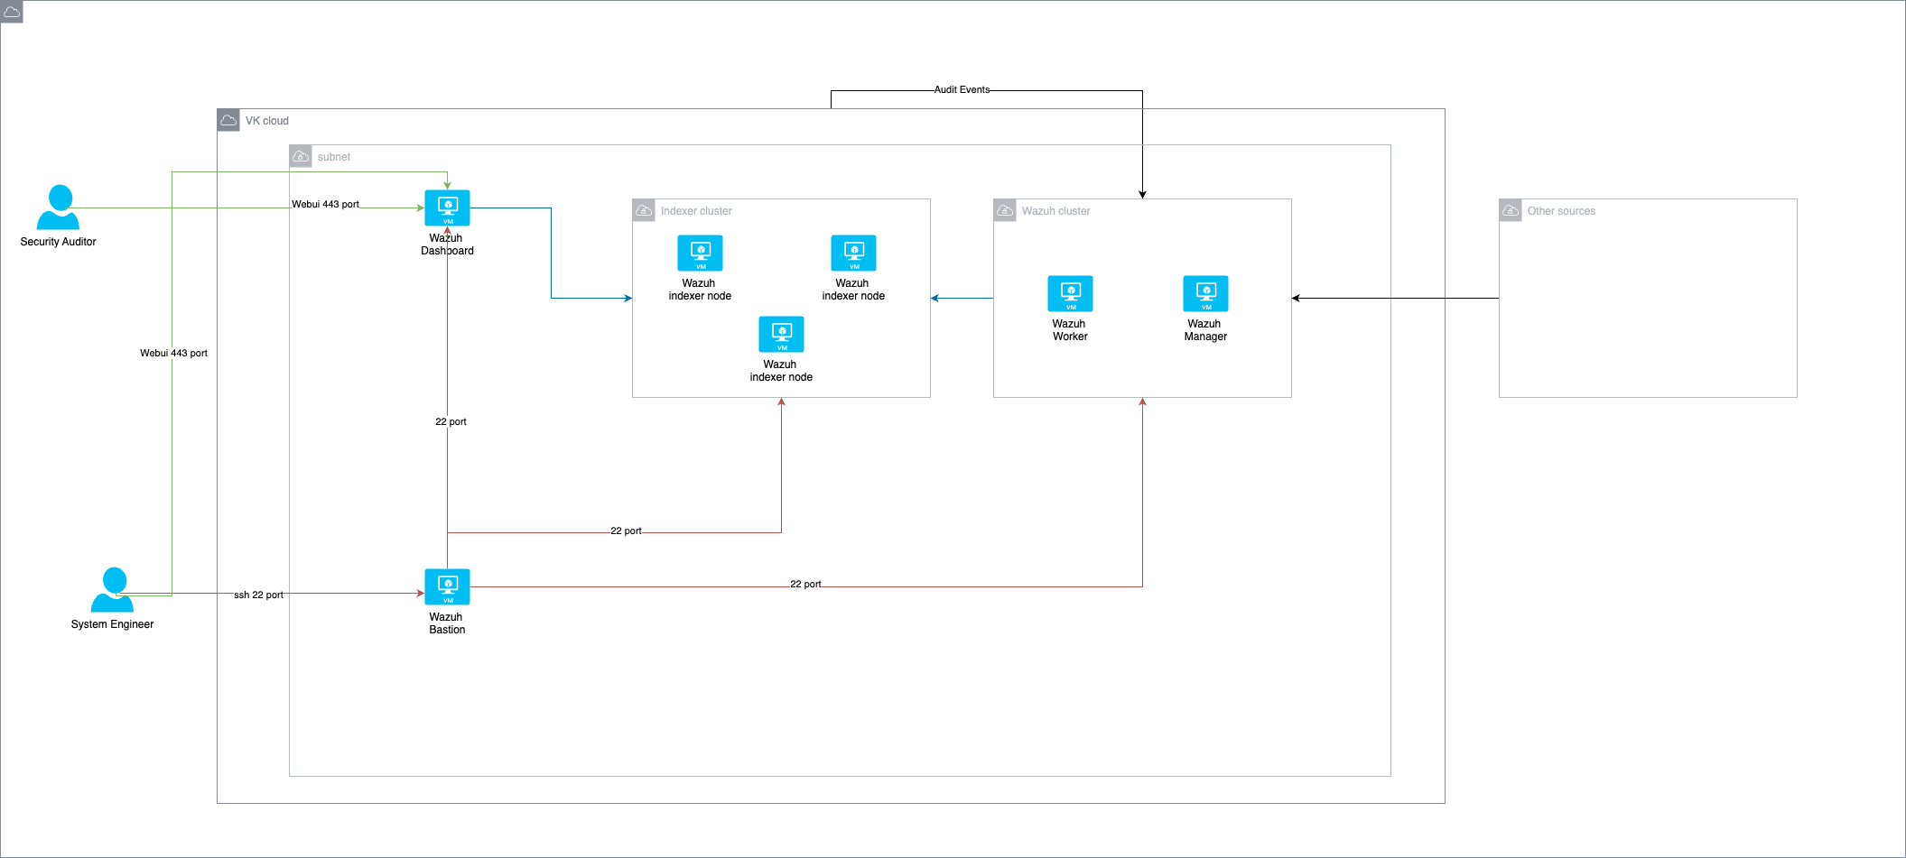Select the VK cloud group icon
This screenshot has height=858, width=1906.
(x=228, y=120)
